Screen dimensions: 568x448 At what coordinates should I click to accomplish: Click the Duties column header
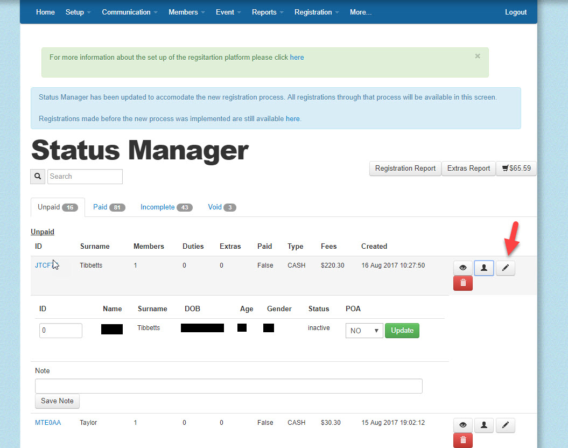[x=193, y=246]
